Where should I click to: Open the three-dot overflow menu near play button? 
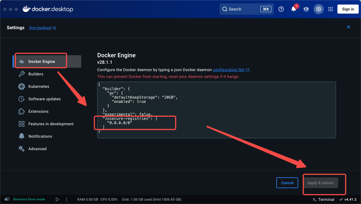click(x=66, y=199)
